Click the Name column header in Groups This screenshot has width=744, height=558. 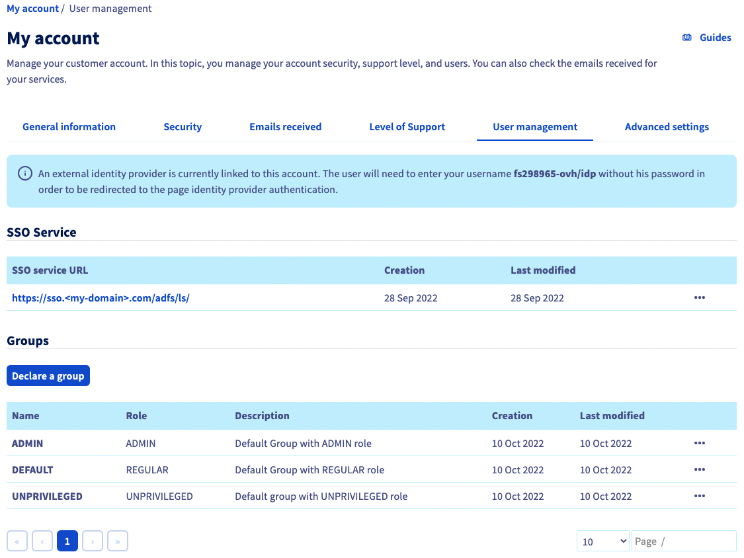(x=26, y=416)
